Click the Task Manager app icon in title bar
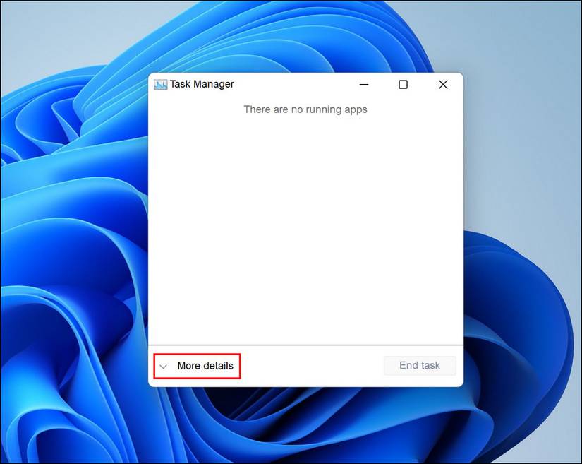This screenshot has width=582, height=464. tap(160, 85)
